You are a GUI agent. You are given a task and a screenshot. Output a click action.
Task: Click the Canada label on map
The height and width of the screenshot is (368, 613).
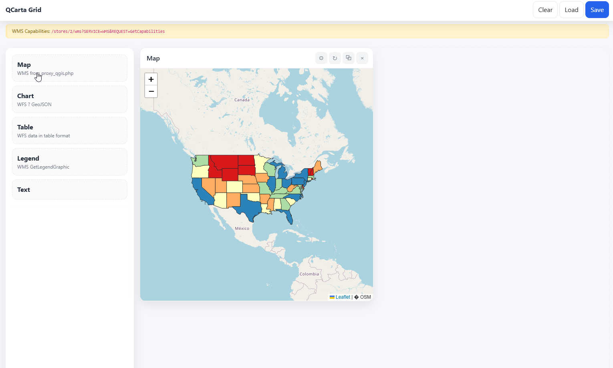(242, 100)
